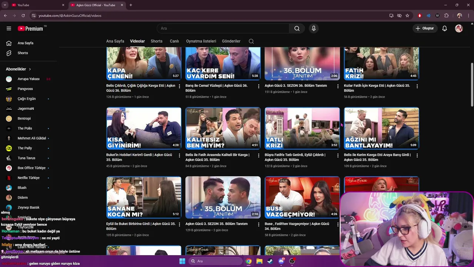Screen dimensions: 474x267
Task: Play the SANANE KOCAN MI thumbnail
Action: (x=144, y=198)
